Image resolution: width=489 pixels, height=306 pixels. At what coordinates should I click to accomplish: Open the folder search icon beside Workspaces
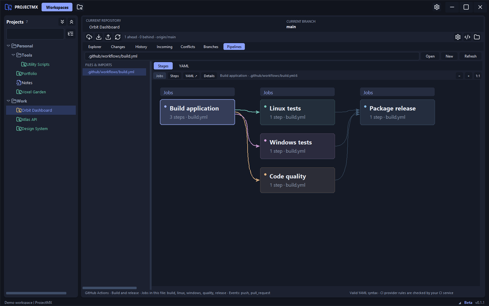[x=80, y=7]
